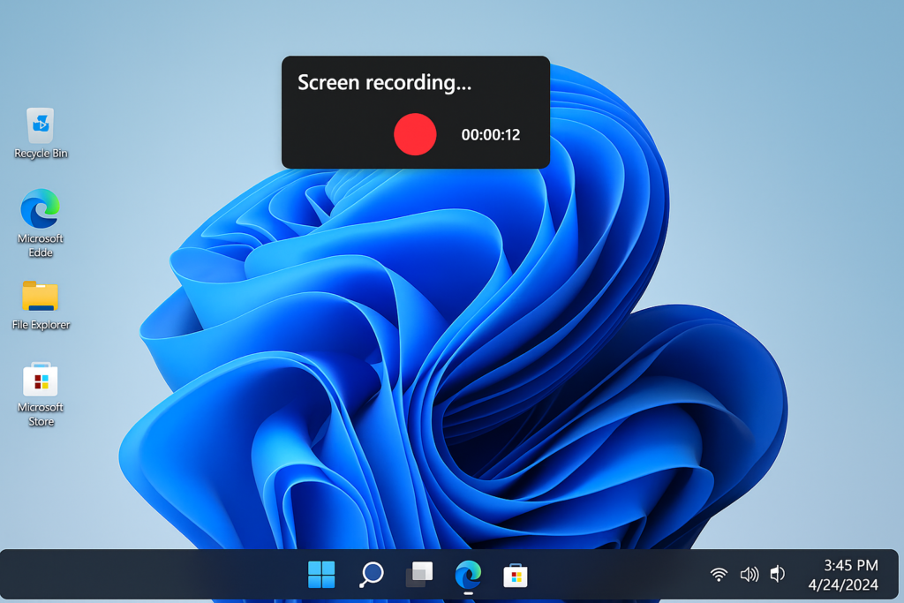The width and height of the screenshot is (904, 603).
Task: Select the File Explorer folder icon on desktop
Action: 41,296
